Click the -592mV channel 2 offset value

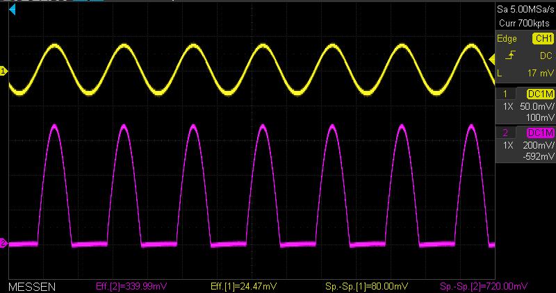pyautogui.click(x=538, y=156)
